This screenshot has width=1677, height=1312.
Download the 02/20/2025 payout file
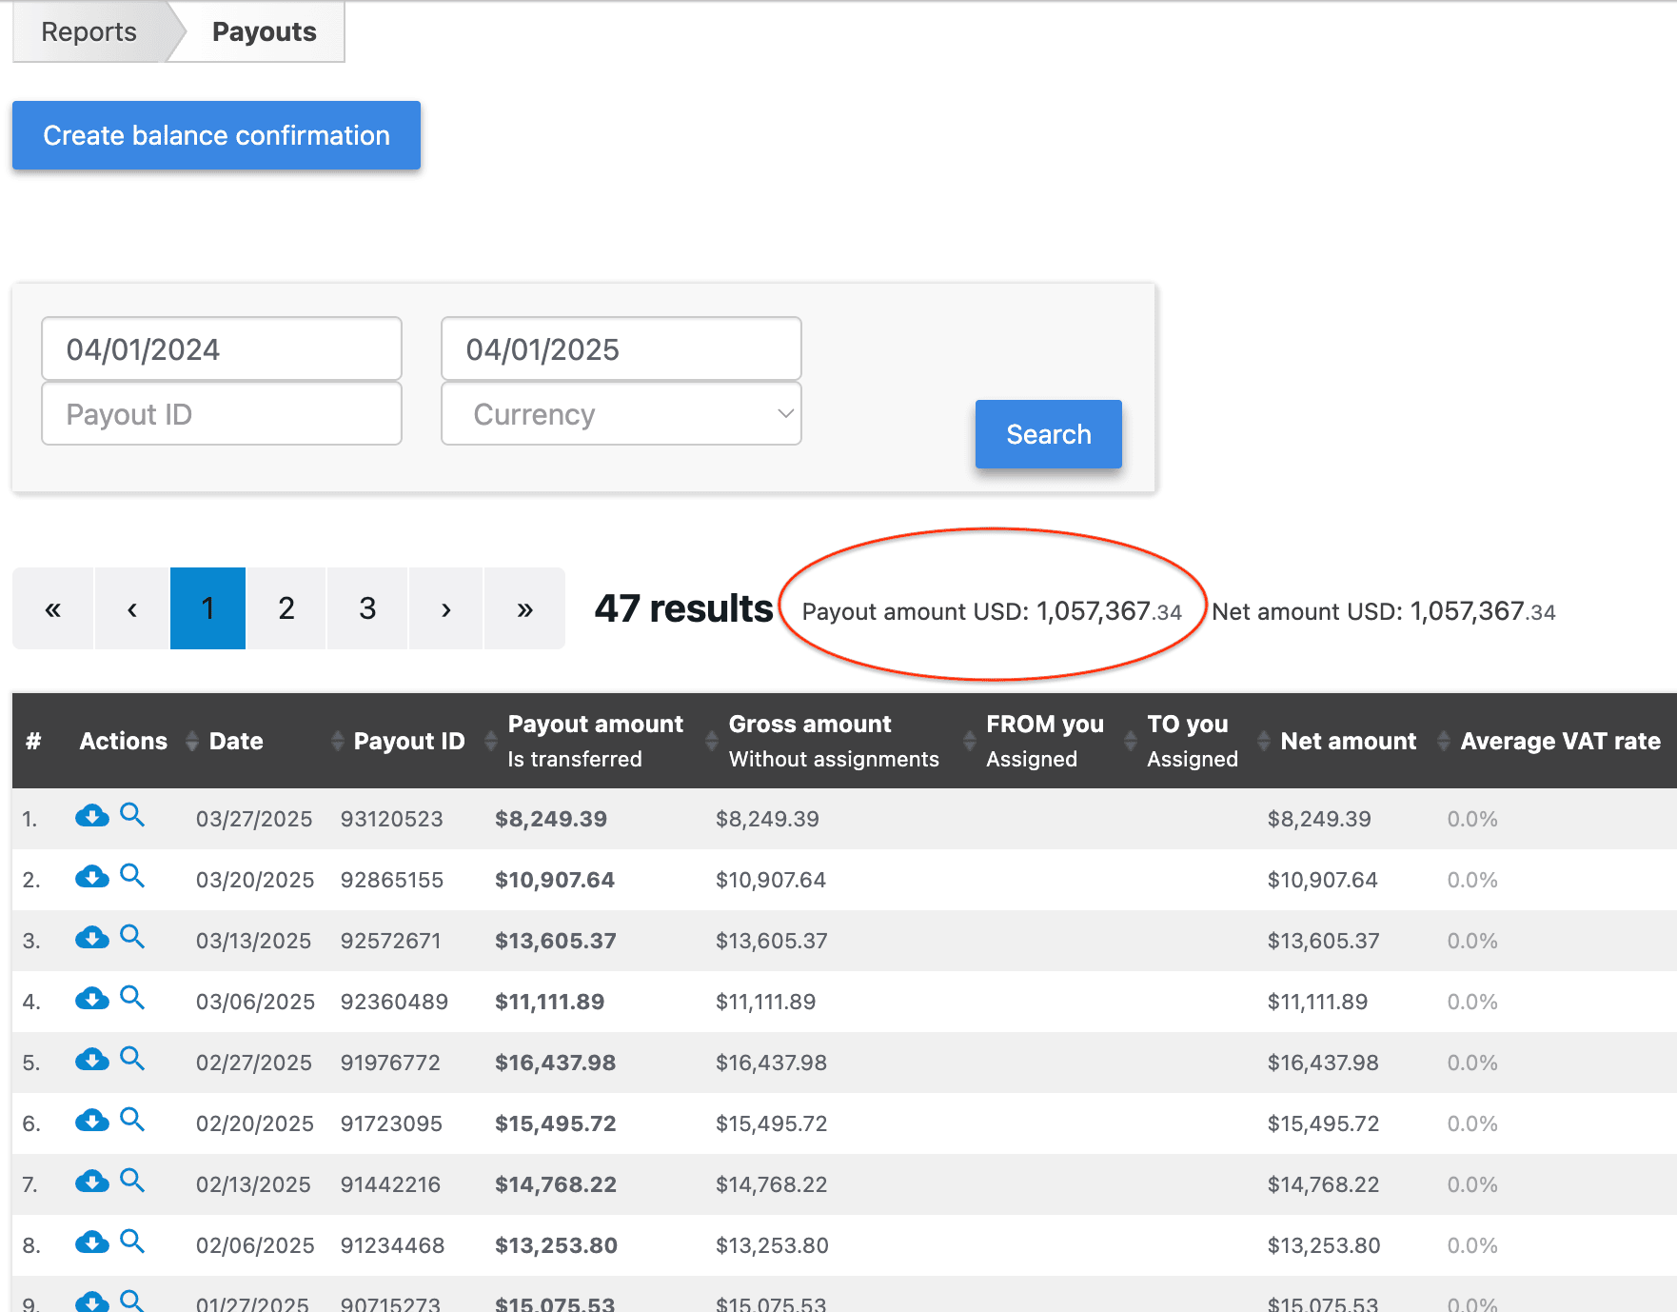tap(91, 1121)
